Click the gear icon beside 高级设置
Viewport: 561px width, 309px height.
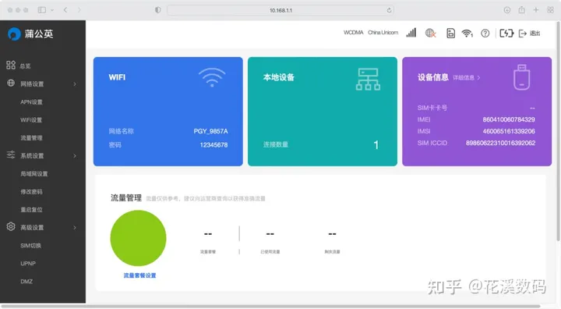pyautogui.click(x=11, y=226)
